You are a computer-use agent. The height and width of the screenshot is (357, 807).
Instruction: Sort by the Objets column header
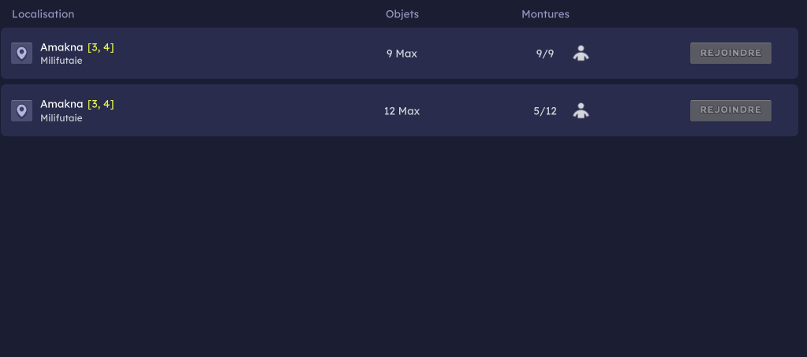[402, 14]
